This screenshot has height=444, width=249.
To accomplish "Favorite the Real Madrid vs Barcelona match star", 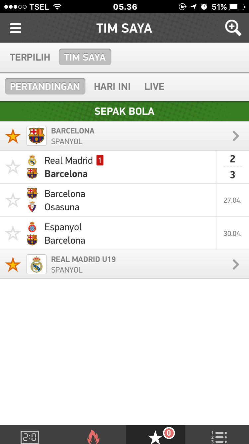I will pos(13,166).
